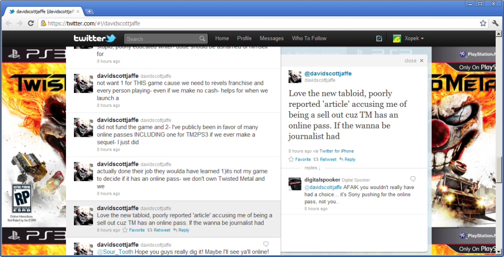Favorite the tweet in details pane
This screenshot has height=257, width=504.
(303, 160)
